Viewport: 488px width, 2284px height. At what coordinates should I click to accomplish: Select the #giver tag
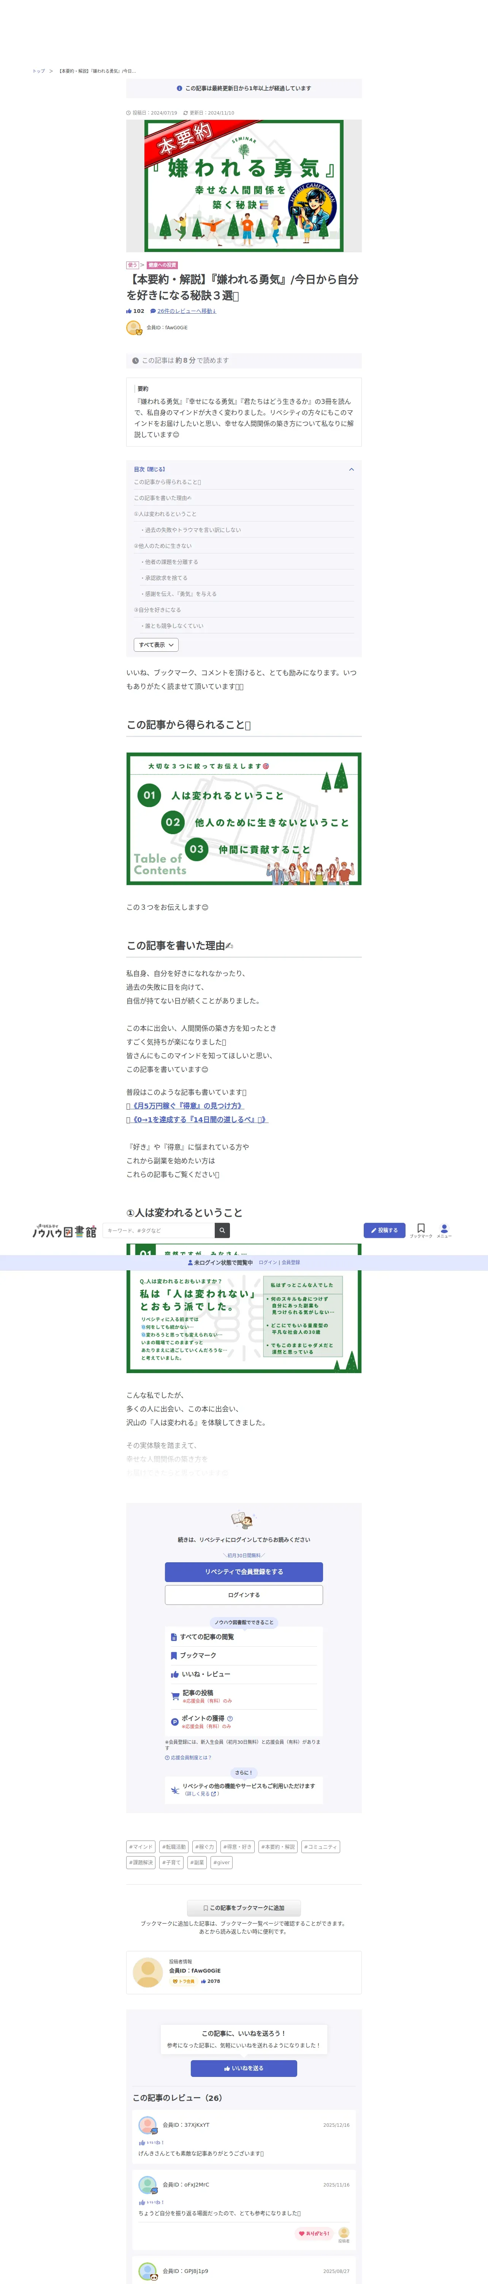(222, 1863)
